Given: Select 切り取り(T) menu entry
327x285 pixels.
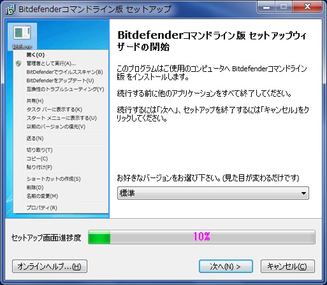Looking at the screenshot, I should pos(40,150).
